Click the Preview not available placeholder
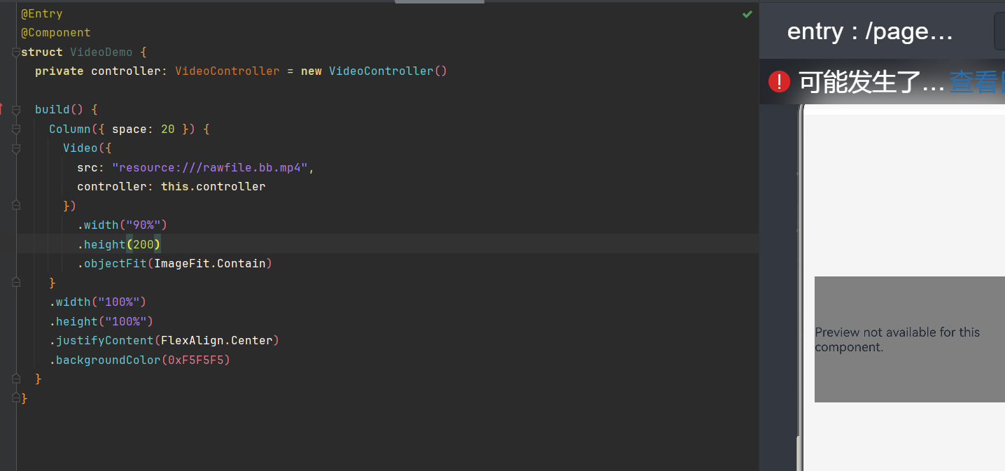The width and height of the screenshot is (1005, 471). point(910,339)
